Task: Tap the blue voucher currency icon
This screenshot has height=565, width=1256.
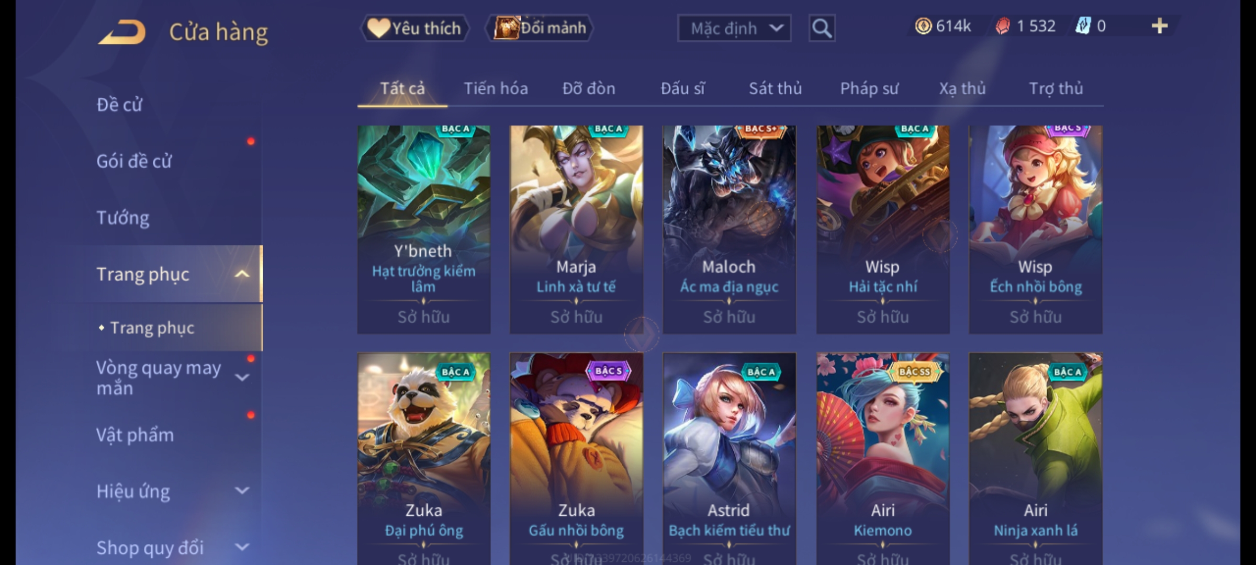Action: coord(1082,26)
